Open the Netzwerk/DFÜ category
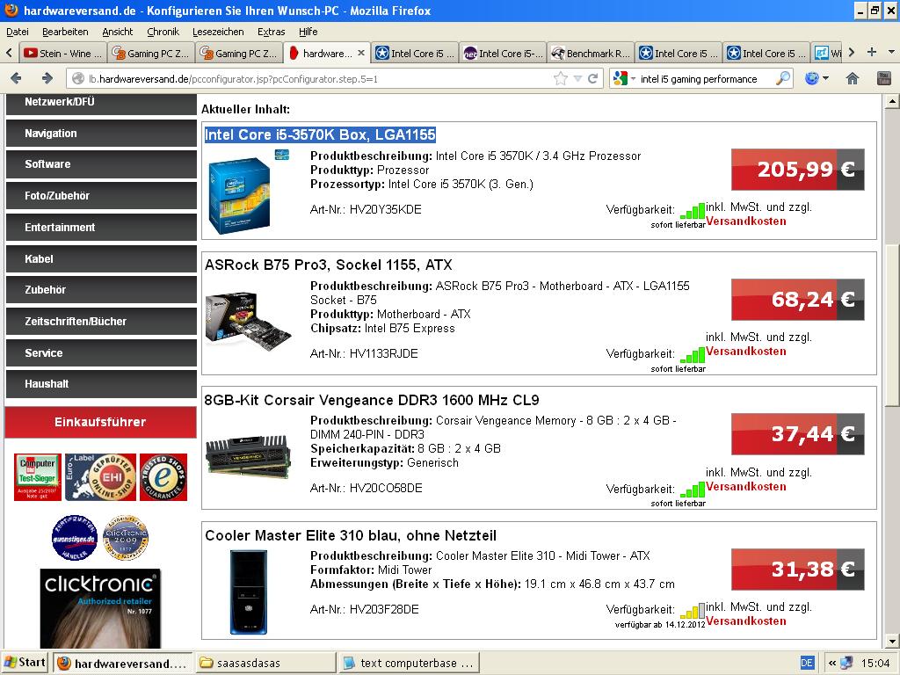The width and height of the screenshot is (900, 675). coord(101,104)
